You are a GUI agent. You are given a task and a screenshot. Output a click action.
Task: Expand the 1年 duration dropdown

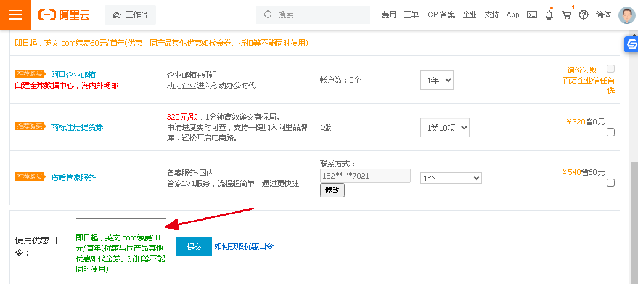(x=436, y=80)
